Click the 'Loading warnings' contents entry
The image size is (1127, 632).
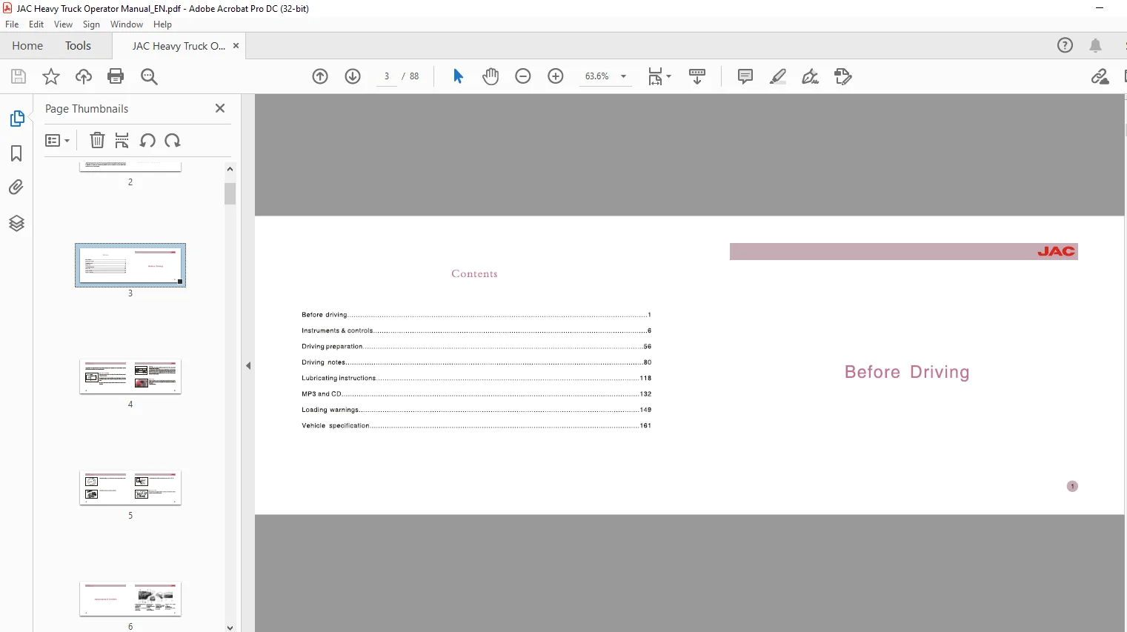click(x=476, y=410)
